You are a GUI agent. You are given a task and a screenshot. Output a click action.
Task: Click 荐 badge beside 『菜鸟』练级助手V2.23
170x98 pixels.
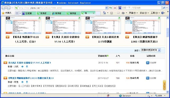point(7,37)
